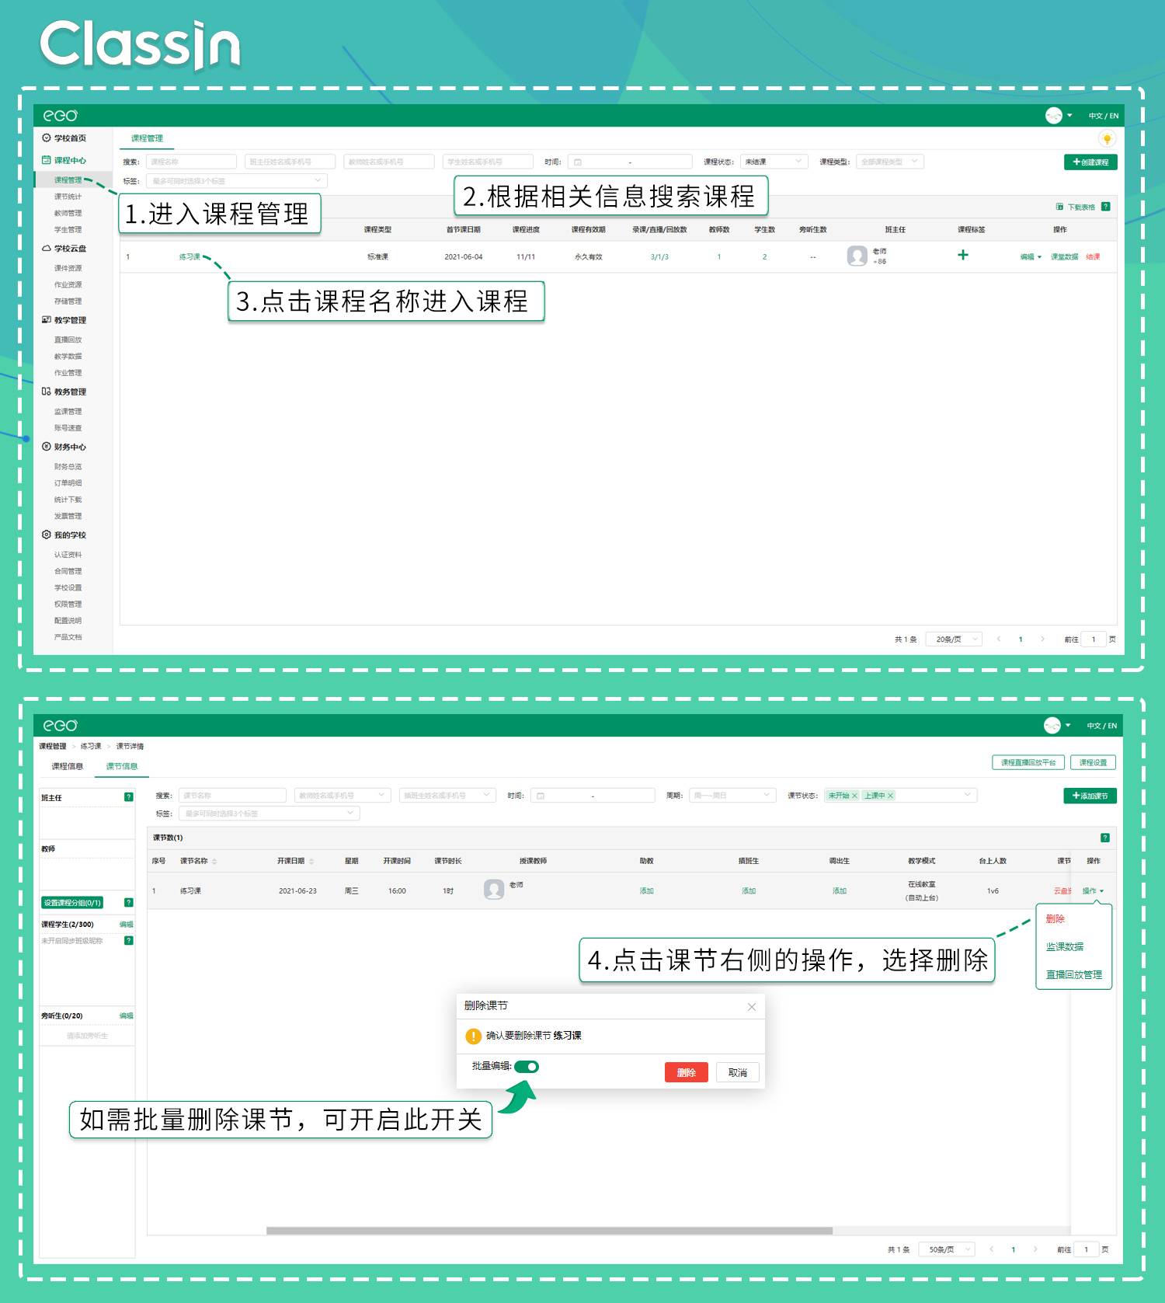Click the 课程名称 search field
The image size is (1165, 1303).
point(191,162)
